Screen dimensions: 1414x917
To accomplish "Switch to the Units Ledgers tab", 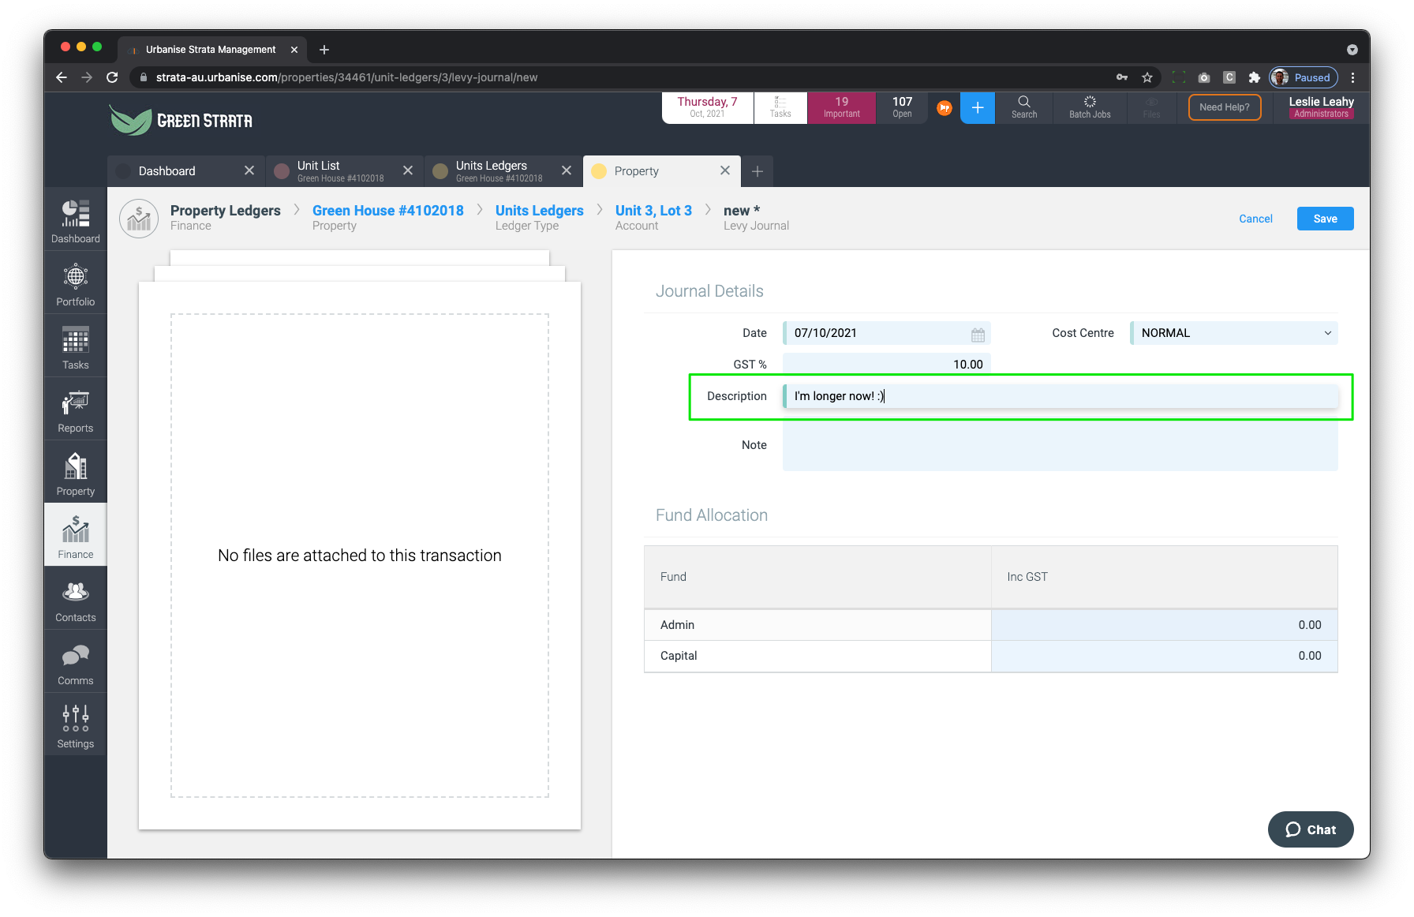I will tap(492, 171).
